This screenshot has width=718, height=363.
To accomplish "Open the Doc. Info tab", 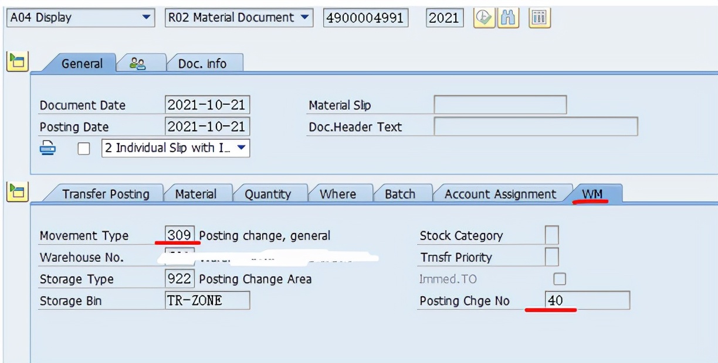I will (x=202, y=63).
